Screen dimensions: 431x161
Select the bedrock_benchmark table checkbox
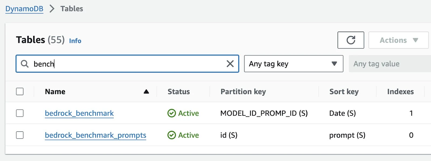pos(20,113)
